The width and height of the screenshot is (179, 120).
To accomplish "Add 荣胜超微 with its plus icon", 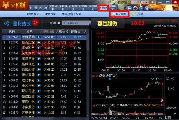I will 39,37.
